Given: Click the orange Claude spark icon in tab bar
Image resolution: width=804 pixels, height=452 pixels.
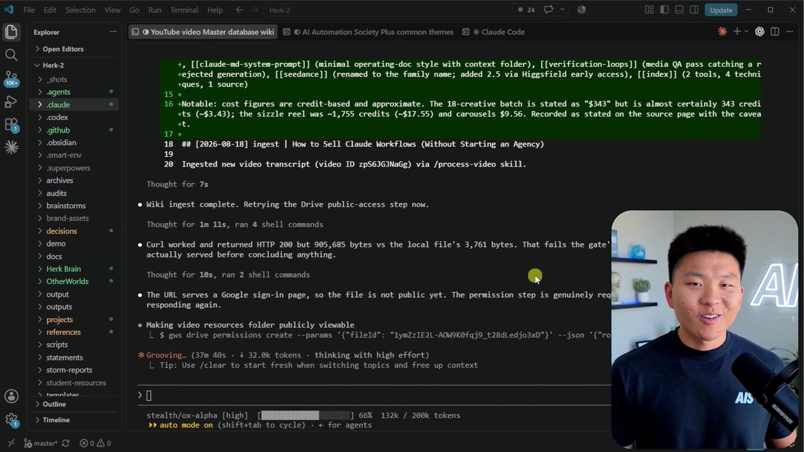Looking at the screenshot, I should tap(722, 31).
